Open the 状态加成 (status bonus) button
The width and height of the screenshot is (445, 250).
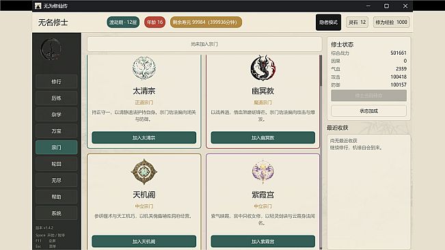368,111
